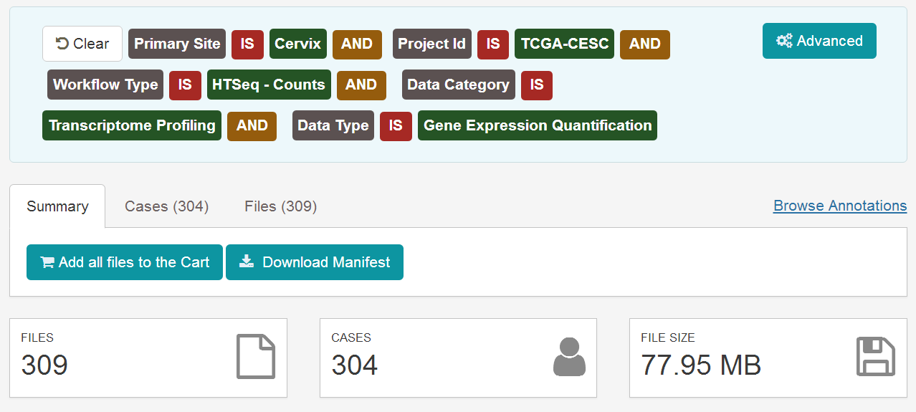The height and width of the screenshot is (412, 916).
Task: Click the IS operator after Workflow Type
Action: pyautogui.click(x=185, y=85)
